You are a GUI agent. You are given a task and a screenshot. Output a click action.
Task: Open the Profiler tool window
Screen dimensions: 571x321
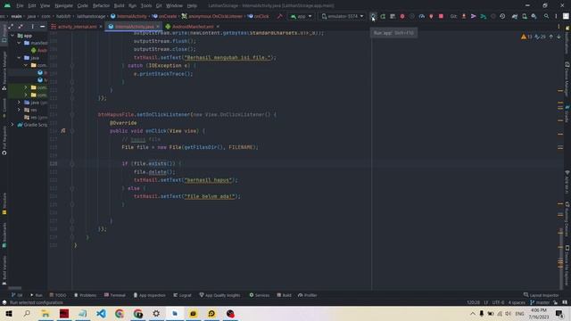pyautogui.click(x=308, y=295)
